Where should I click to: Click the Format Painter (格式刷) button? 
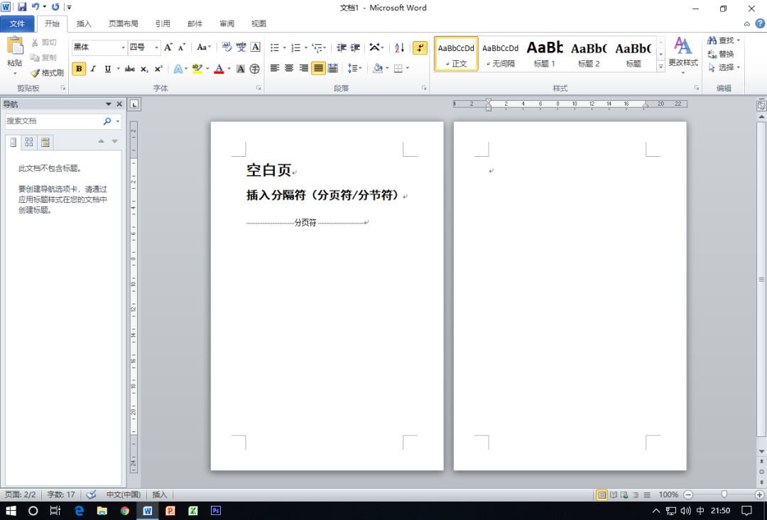(x=47, y=72)
